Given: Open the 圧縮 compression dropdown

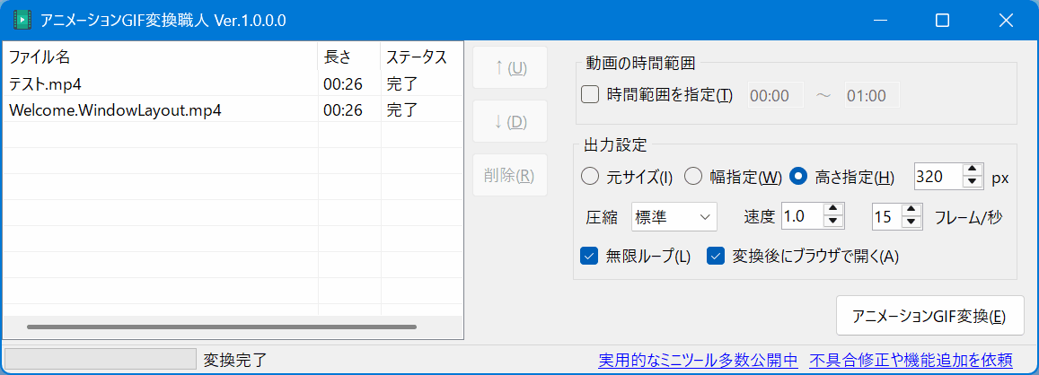Looking at the screenshot, I should [x=674, y=216].
